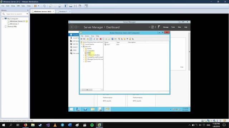Open the VMware Help menu
Image resolution: width=229 pixels, height=128 pixels.
click(x=29, y=6)
